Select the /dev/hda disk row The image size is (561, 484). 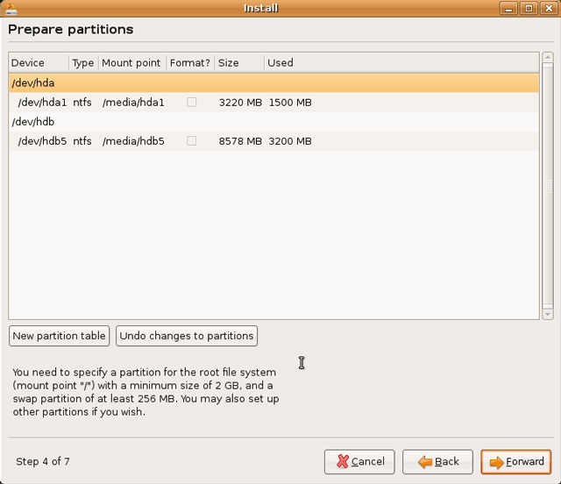pos(263,83)
